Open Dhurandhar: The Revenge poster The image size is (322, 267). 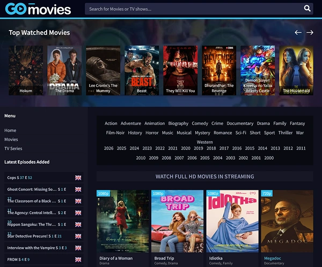(x=219, y=70)
